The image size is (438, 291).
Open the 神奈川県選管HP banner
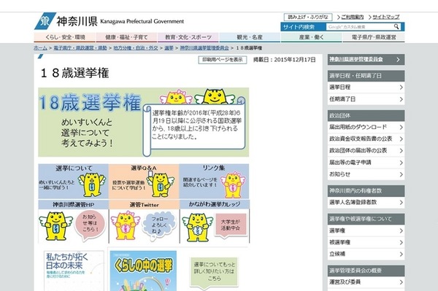click(x=73, y=222)
